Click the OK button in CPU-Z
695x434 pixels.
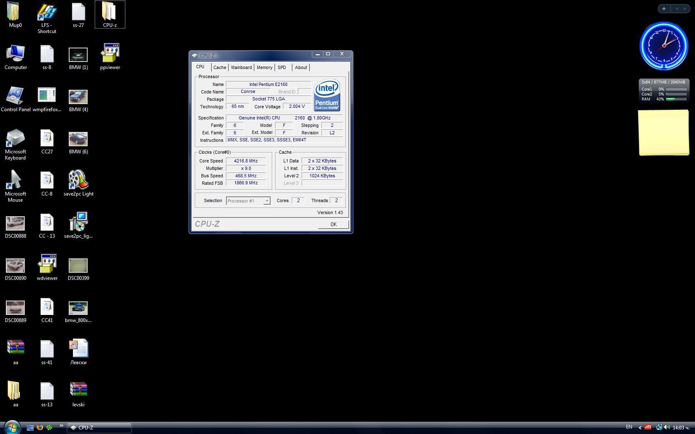point(333,224)
